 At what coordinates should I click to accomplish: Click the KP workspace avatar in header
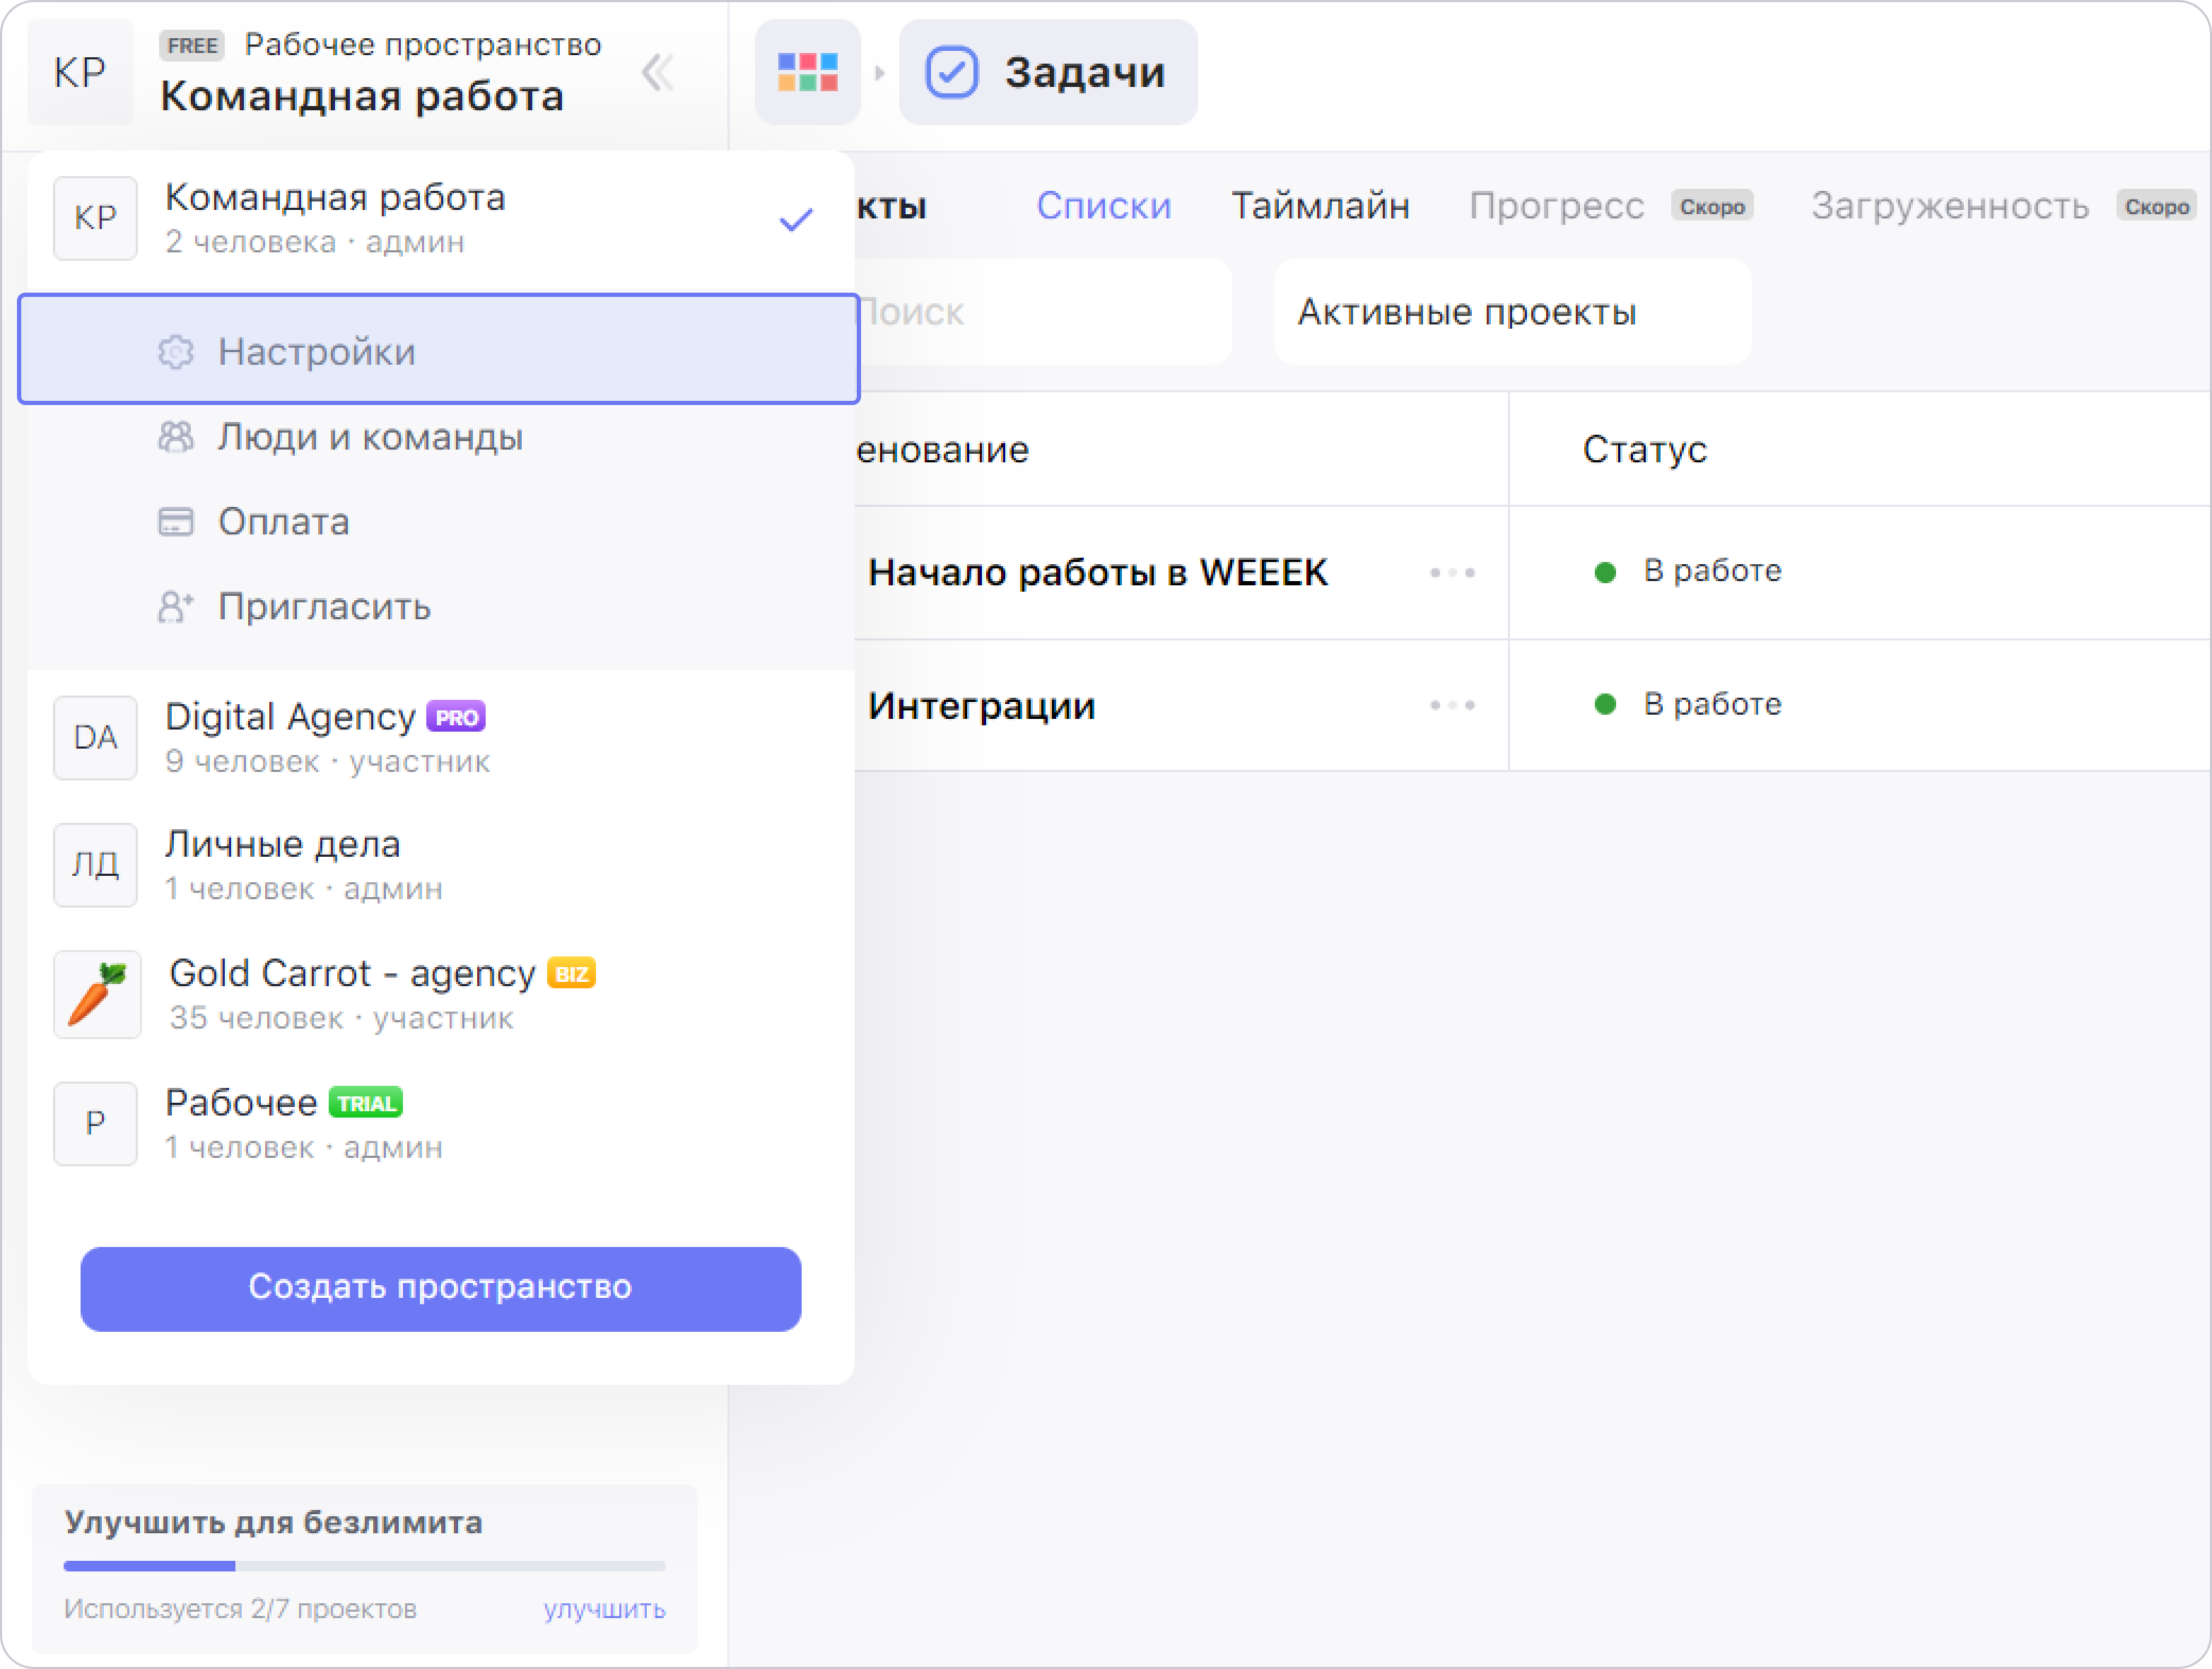tap(80, 72)
